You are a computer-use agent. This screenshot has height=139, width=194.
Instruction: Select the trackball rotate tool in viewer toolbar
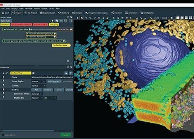click(82, 18)
